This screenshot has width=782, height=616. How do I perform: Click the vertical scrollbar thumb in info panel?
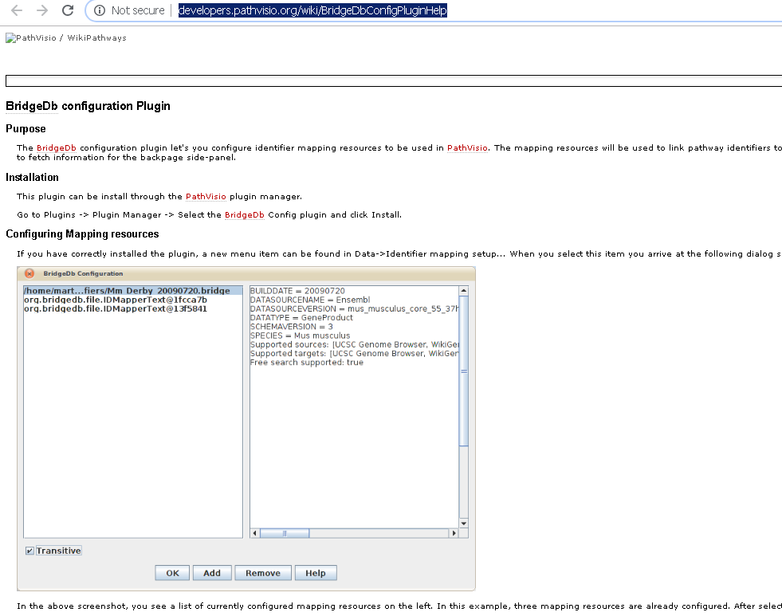[x=464, y=371]
